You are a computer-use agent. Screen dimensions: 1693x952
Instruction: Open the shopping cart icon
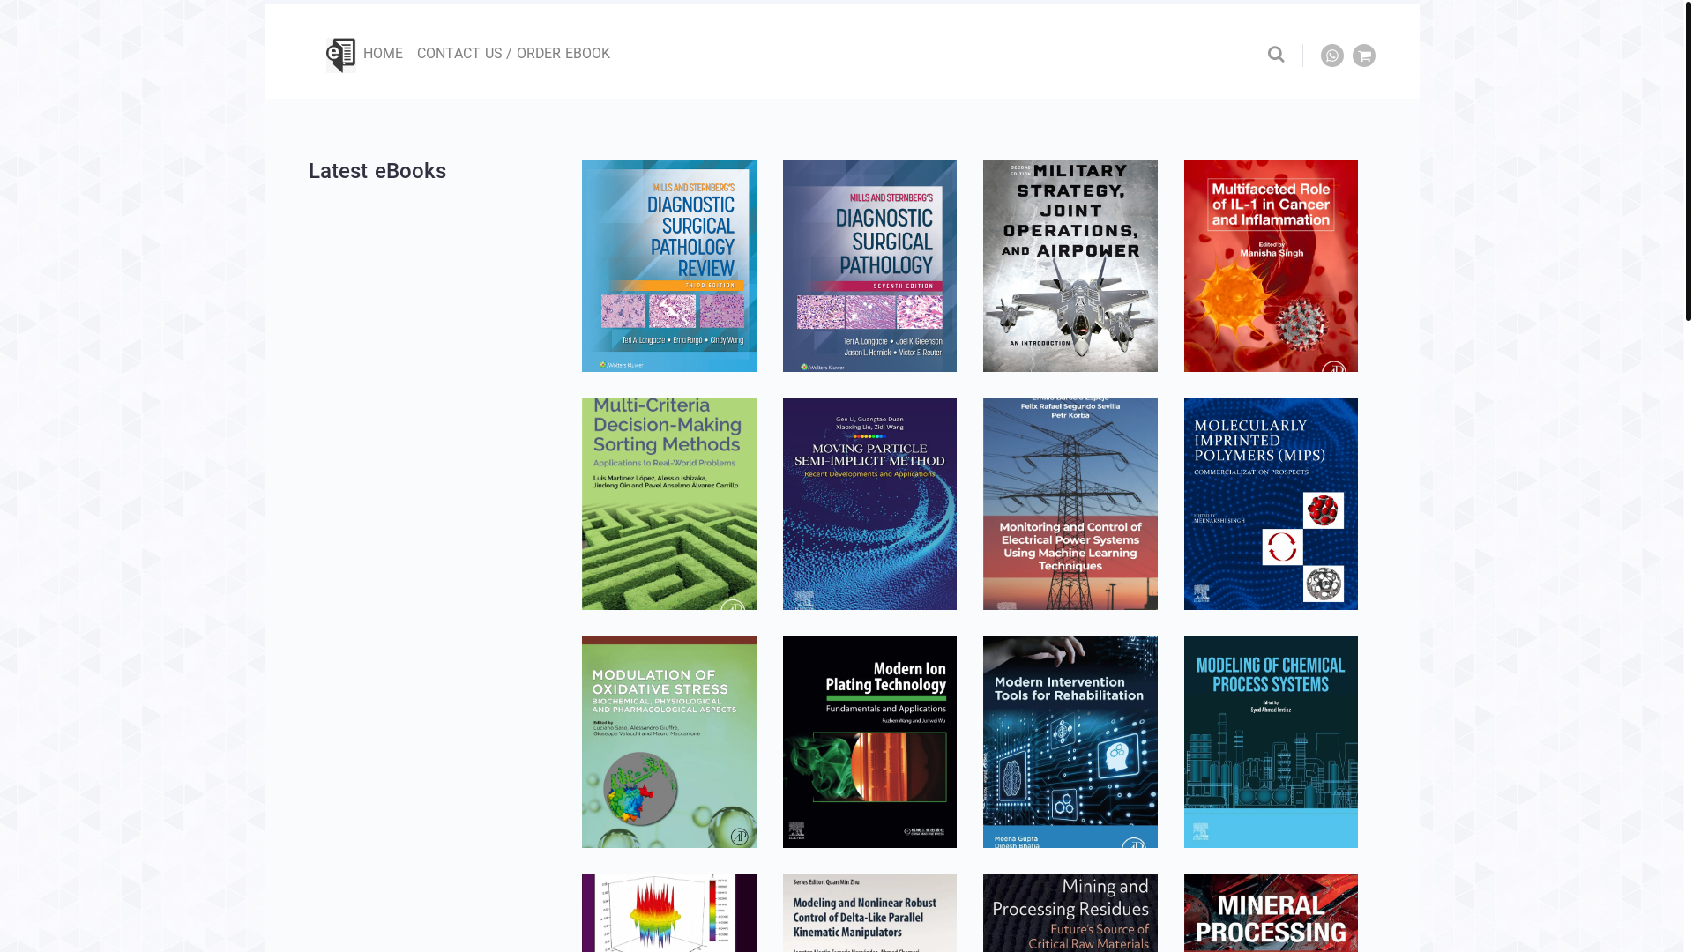tap(1363, 56)
